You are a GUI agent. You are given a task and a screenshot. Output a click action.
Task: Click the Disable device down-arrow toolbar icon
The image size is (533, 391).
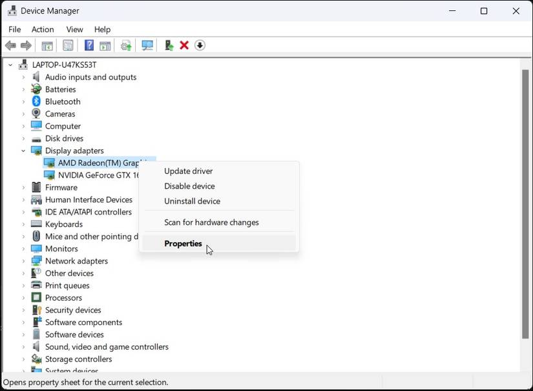tap(200, 45)
